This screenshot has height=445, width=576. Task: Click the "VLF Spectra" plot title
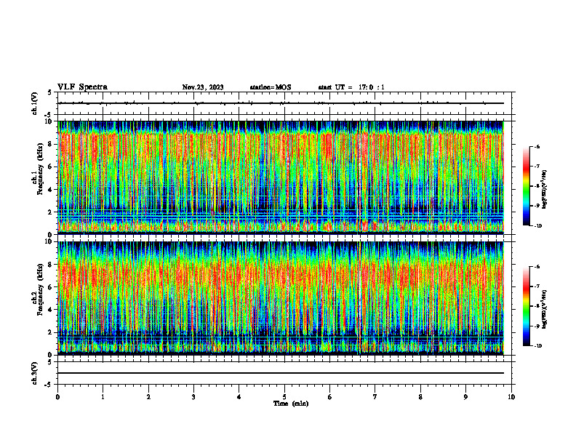click(82, 87)
